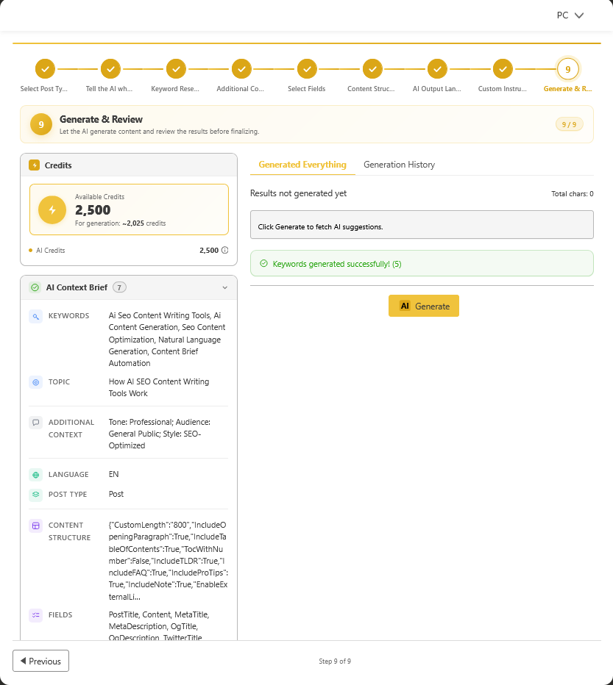The height and width of the screenshot is (685, 613).
Task: Switch to the Generation History tab
Action: point(399,165)
